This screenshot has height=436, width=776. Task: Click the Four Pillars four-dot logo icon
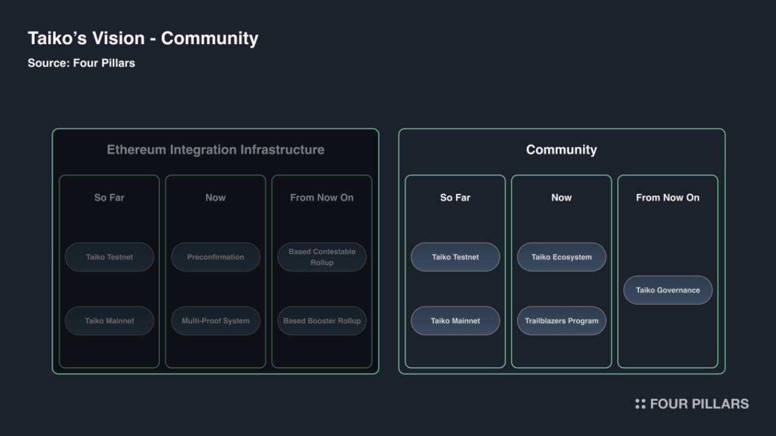tap(640, 404)
